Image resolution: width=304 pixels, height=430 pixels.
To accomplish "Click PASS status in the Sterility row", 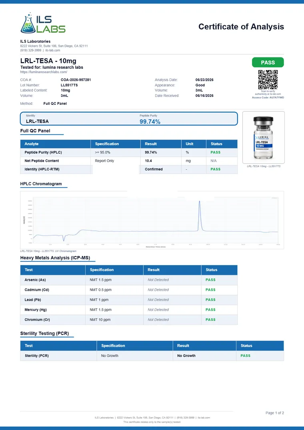I will [x=245, y=356].
